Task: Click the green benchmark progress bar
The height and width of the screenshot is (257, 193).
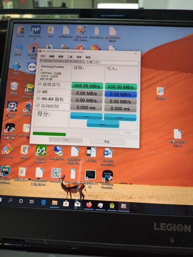Action: (x=50, y=134)
